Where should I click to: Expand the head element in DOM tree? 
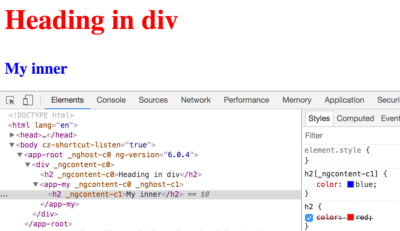(x=12, y=135)
